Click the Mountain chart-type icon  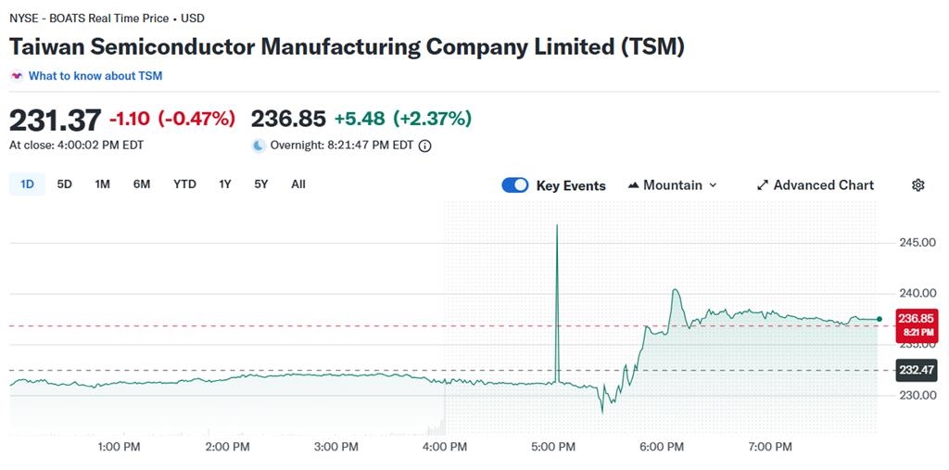(x=634, y=185)
